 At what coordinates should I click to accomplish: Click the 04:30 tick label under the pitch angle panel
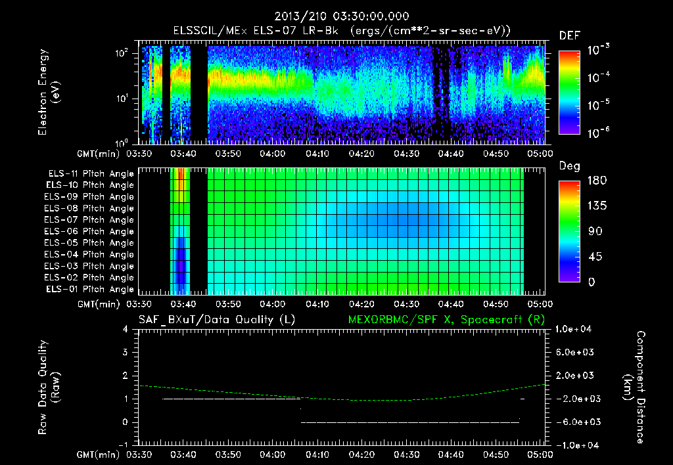point(406,304)
